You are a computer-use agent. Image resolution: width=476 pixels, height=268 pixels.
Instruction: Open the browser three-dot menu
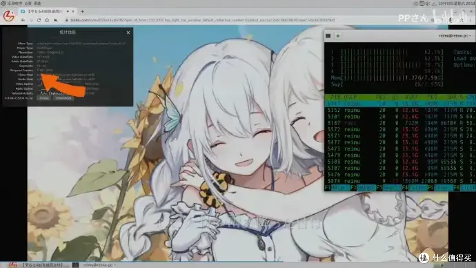pos(471,20)
